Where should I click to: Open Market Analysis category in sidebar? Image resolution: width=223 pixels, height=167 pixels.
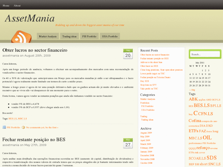(x=148, y=99)
